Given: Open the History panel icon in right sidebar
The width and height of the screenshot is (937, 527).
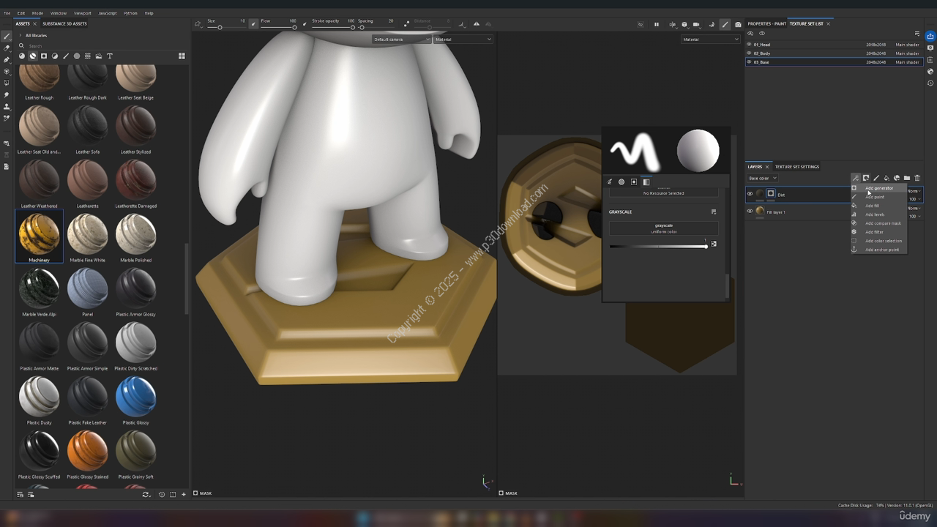Looking at the screenshot, I should click(930, 83).
